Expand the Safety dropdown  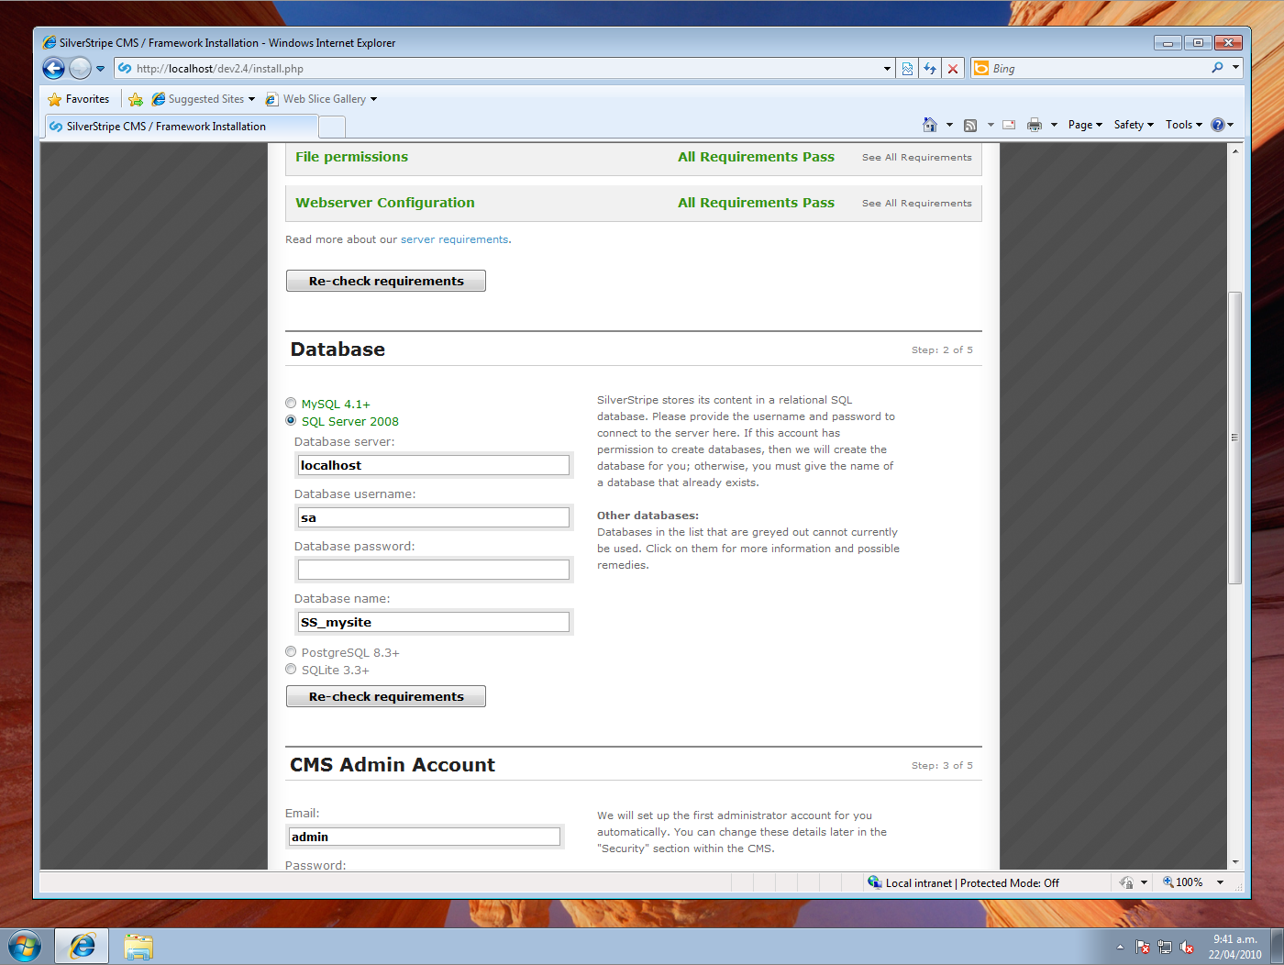[1133, 124]
